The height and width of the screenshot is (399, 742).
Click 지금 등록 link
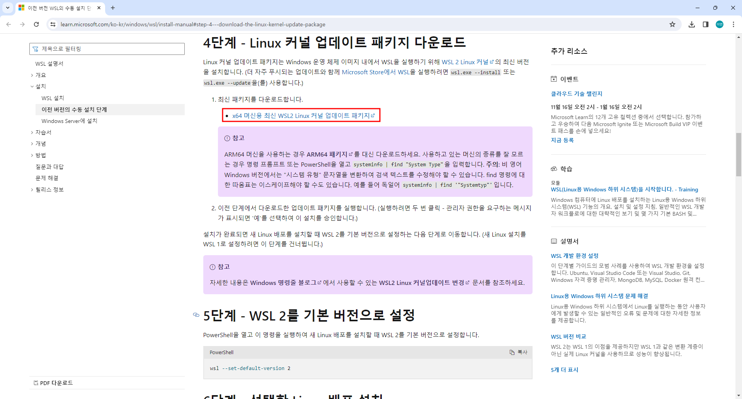562,140
